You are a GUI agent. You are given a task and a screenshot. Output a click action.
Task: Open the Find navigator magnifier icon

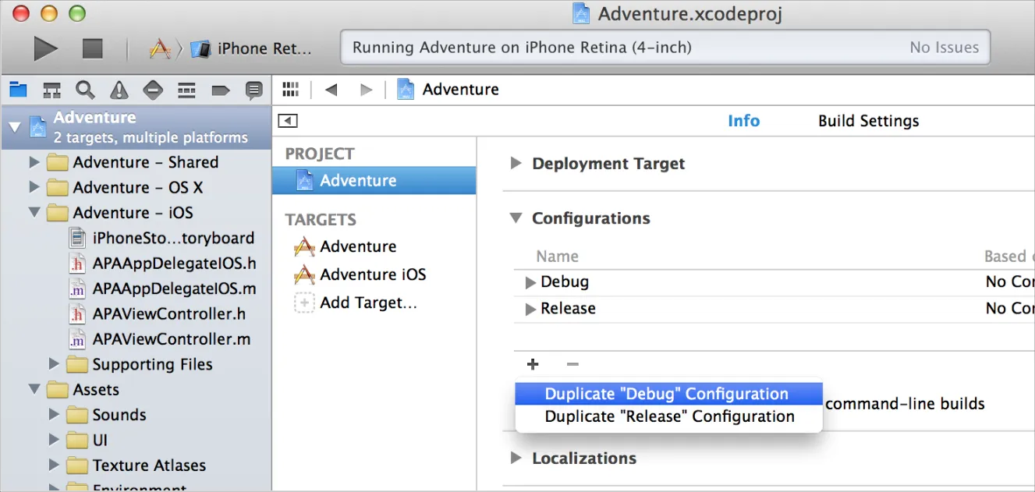(x=85, y=90)
